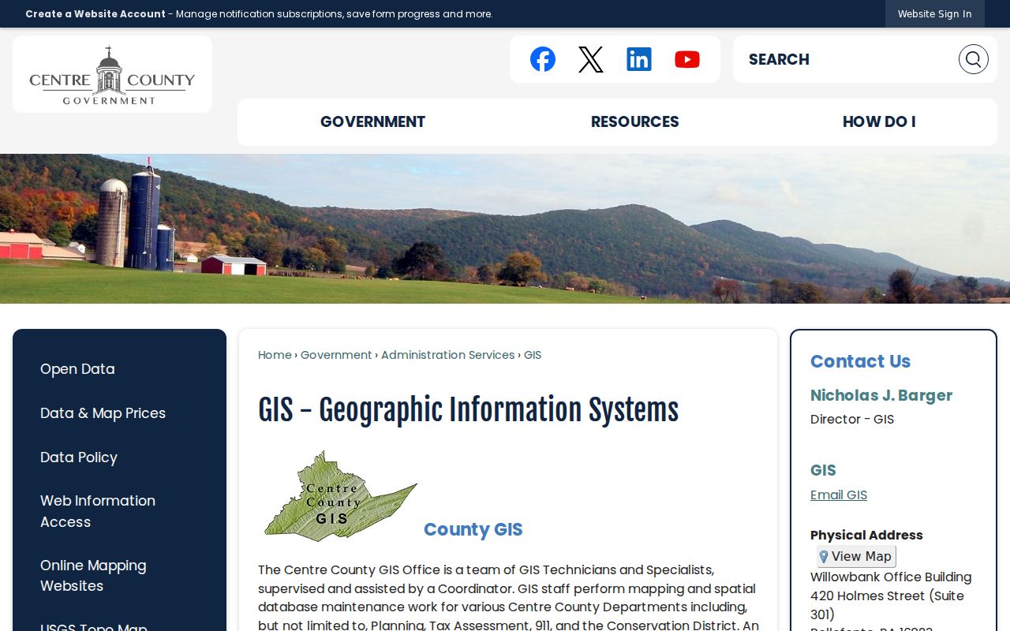Open the Facebook page icon
1010x631 pixels.
coord(543,59)
